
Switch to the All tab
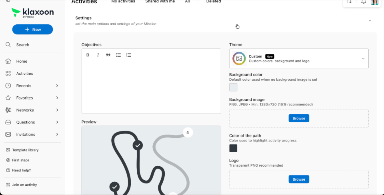187,2
